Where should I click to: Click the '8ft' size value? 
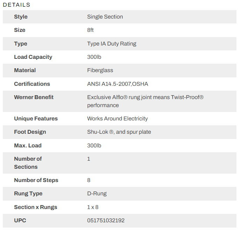coord(90,30)
